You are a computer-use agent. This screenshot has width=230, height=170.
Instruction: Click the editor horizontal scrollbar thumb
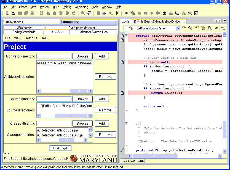click(x=155, y=156)
